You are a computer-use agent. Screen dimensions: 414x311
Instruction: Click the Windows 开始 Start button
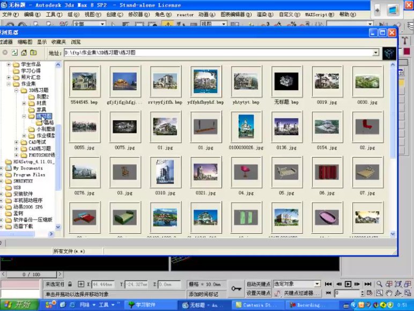pyautogui.click(x=18, y=305)
